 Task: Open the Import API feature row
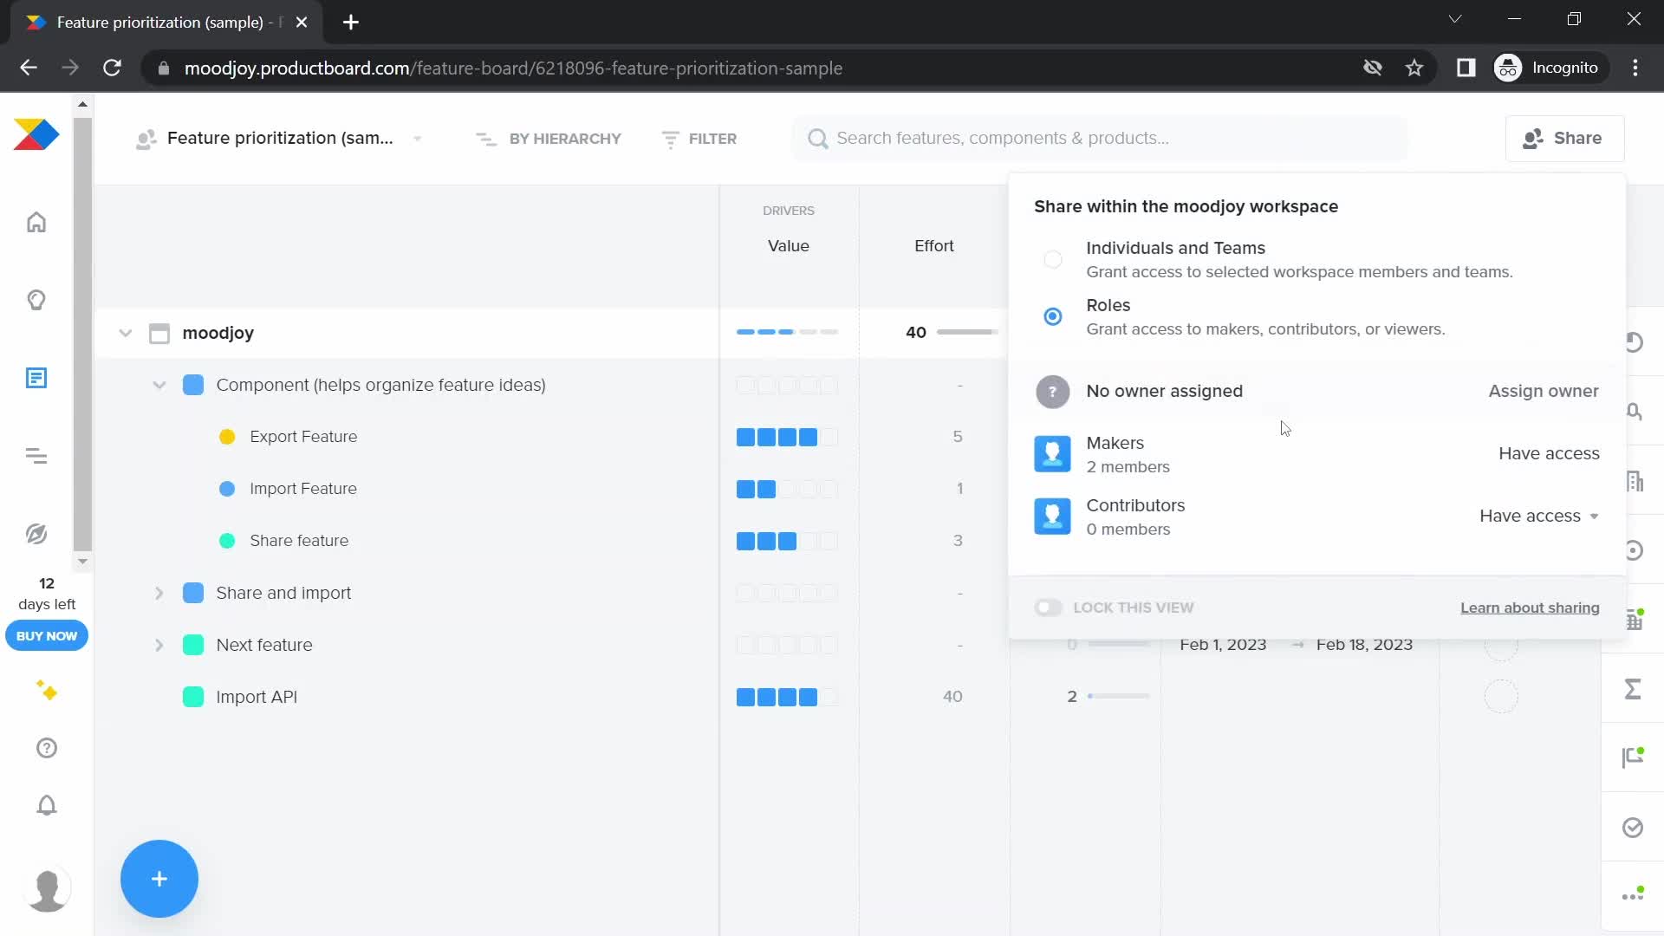click(257, 697)
